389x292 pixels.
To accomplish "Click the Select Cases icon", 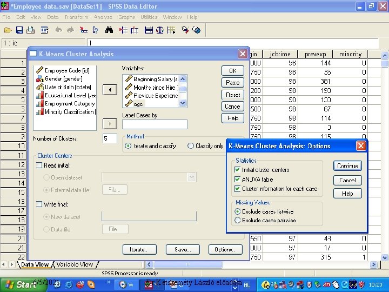I will tap(171, 30).
